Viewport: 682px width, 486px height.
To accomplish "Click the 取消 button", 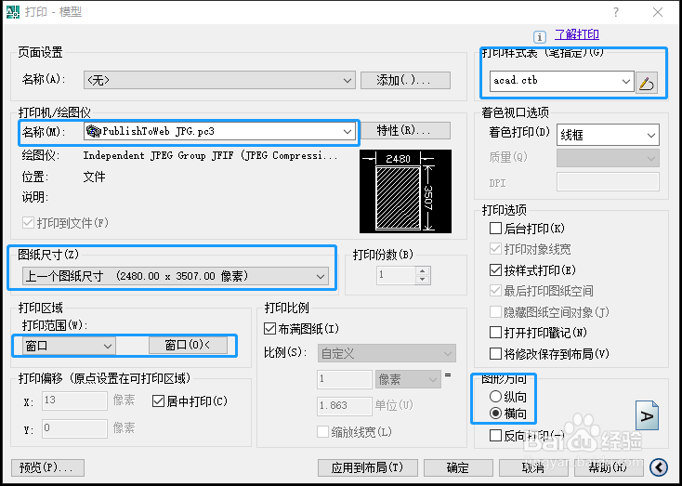I will [x=533, y=467].
